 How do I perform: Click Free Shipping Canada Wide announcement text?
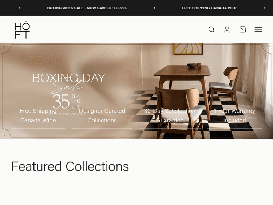(210, 8)
